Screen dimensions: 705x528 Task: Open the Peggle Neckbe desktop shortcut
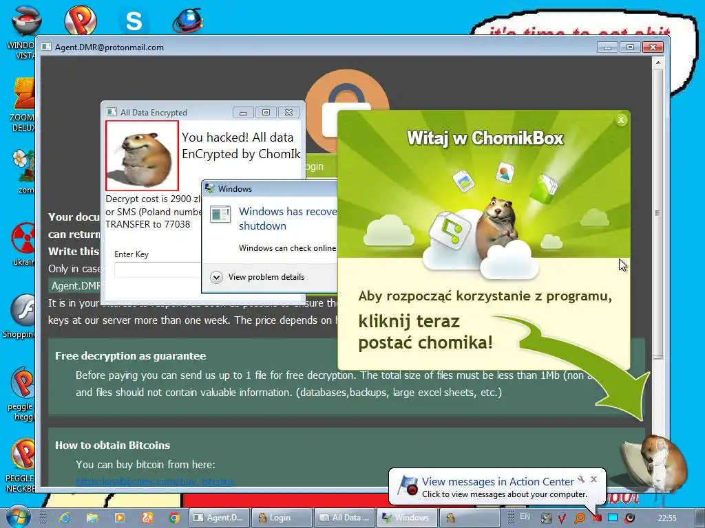[x=21, y=465]
